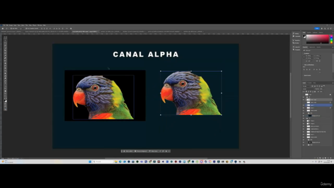Image resolution: width=334 pixels, height=188 pixels.
Task: Open the Window menu
Action: tap(40, 25)
